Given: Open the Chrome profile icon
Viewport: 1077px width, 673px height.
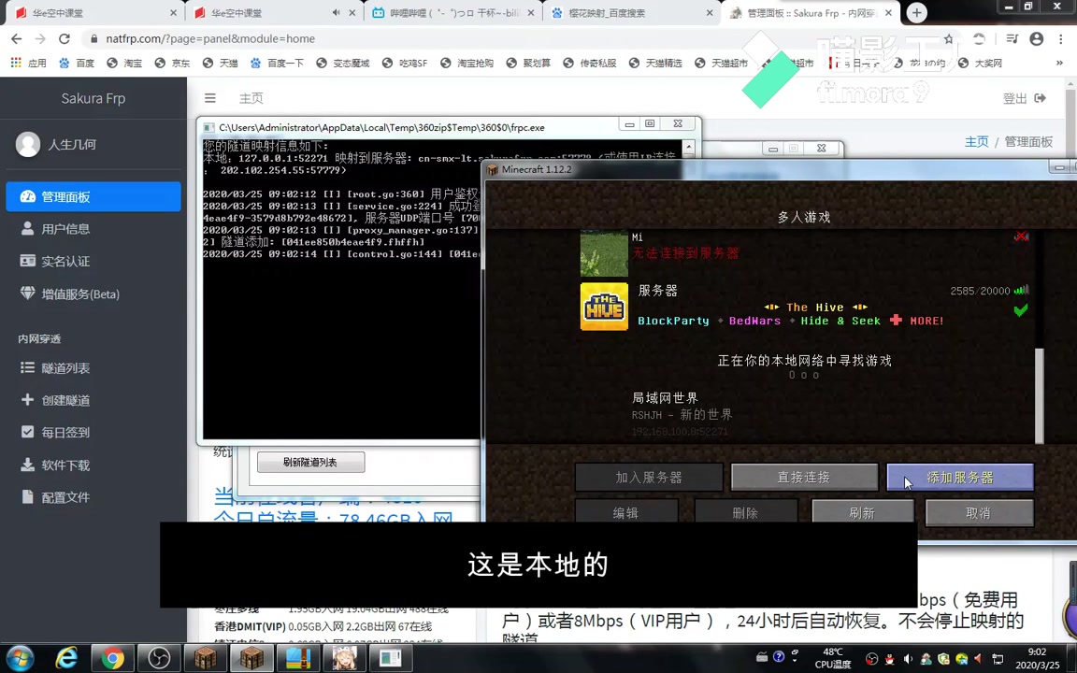Looking at the screenshot, I should pyautogui.click(x=1037, y=39).
